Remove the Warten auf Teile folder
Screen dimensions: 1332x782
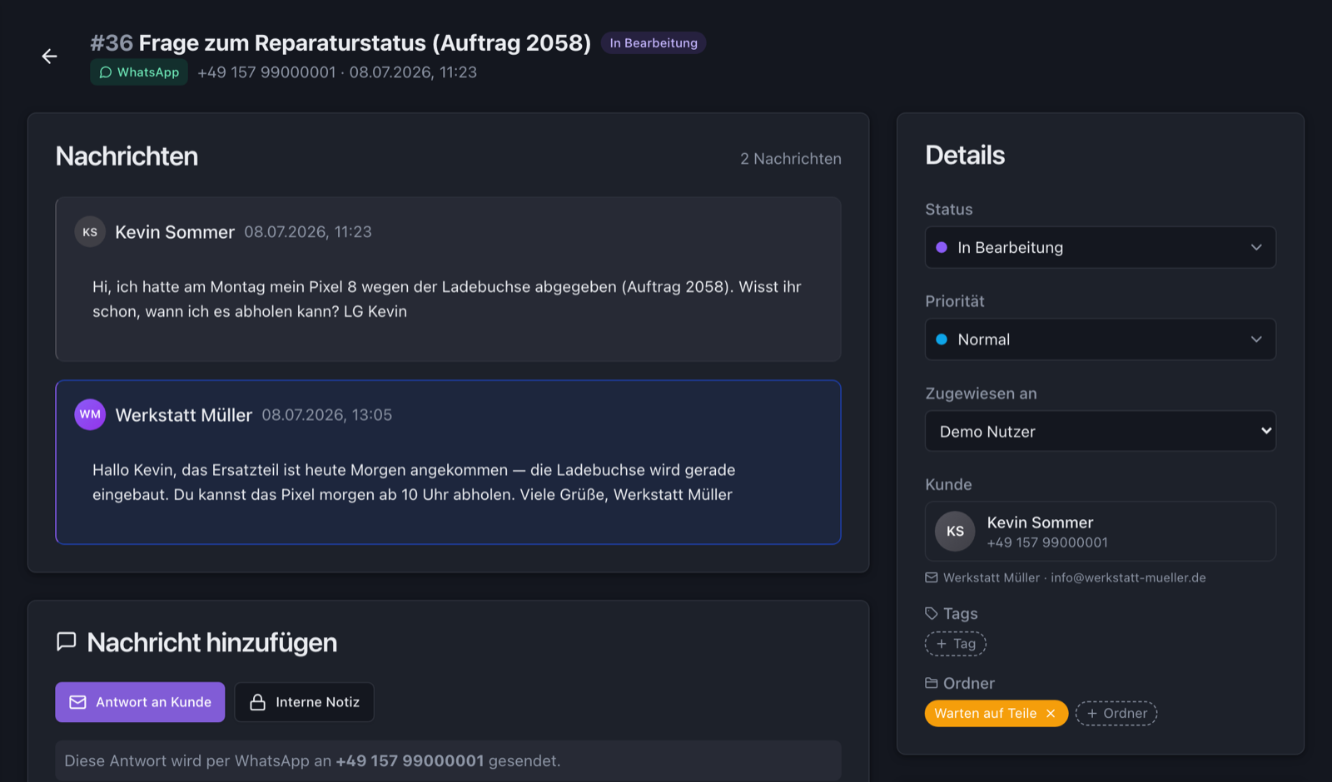coord(1051,714)
